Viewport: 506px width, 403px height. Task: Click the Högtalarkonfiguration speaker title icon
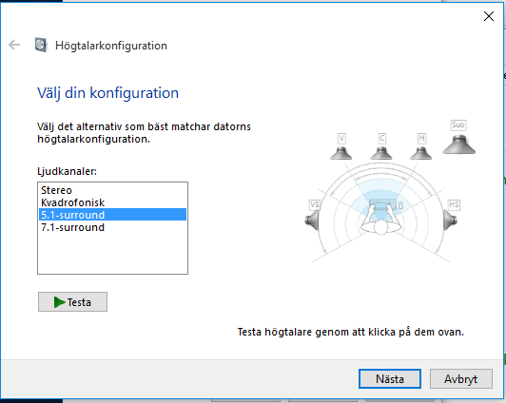(41, 45)
